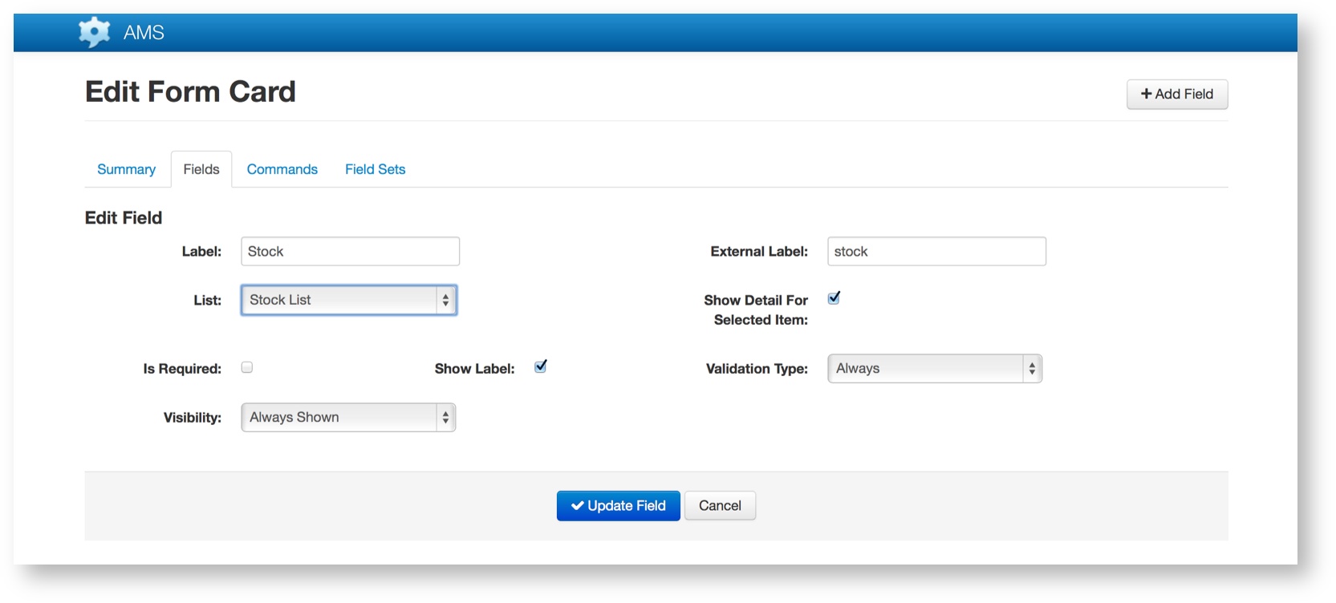Click the Edit Field section heading
Viewport: 1336px width, 603px height.
[124, 218]
